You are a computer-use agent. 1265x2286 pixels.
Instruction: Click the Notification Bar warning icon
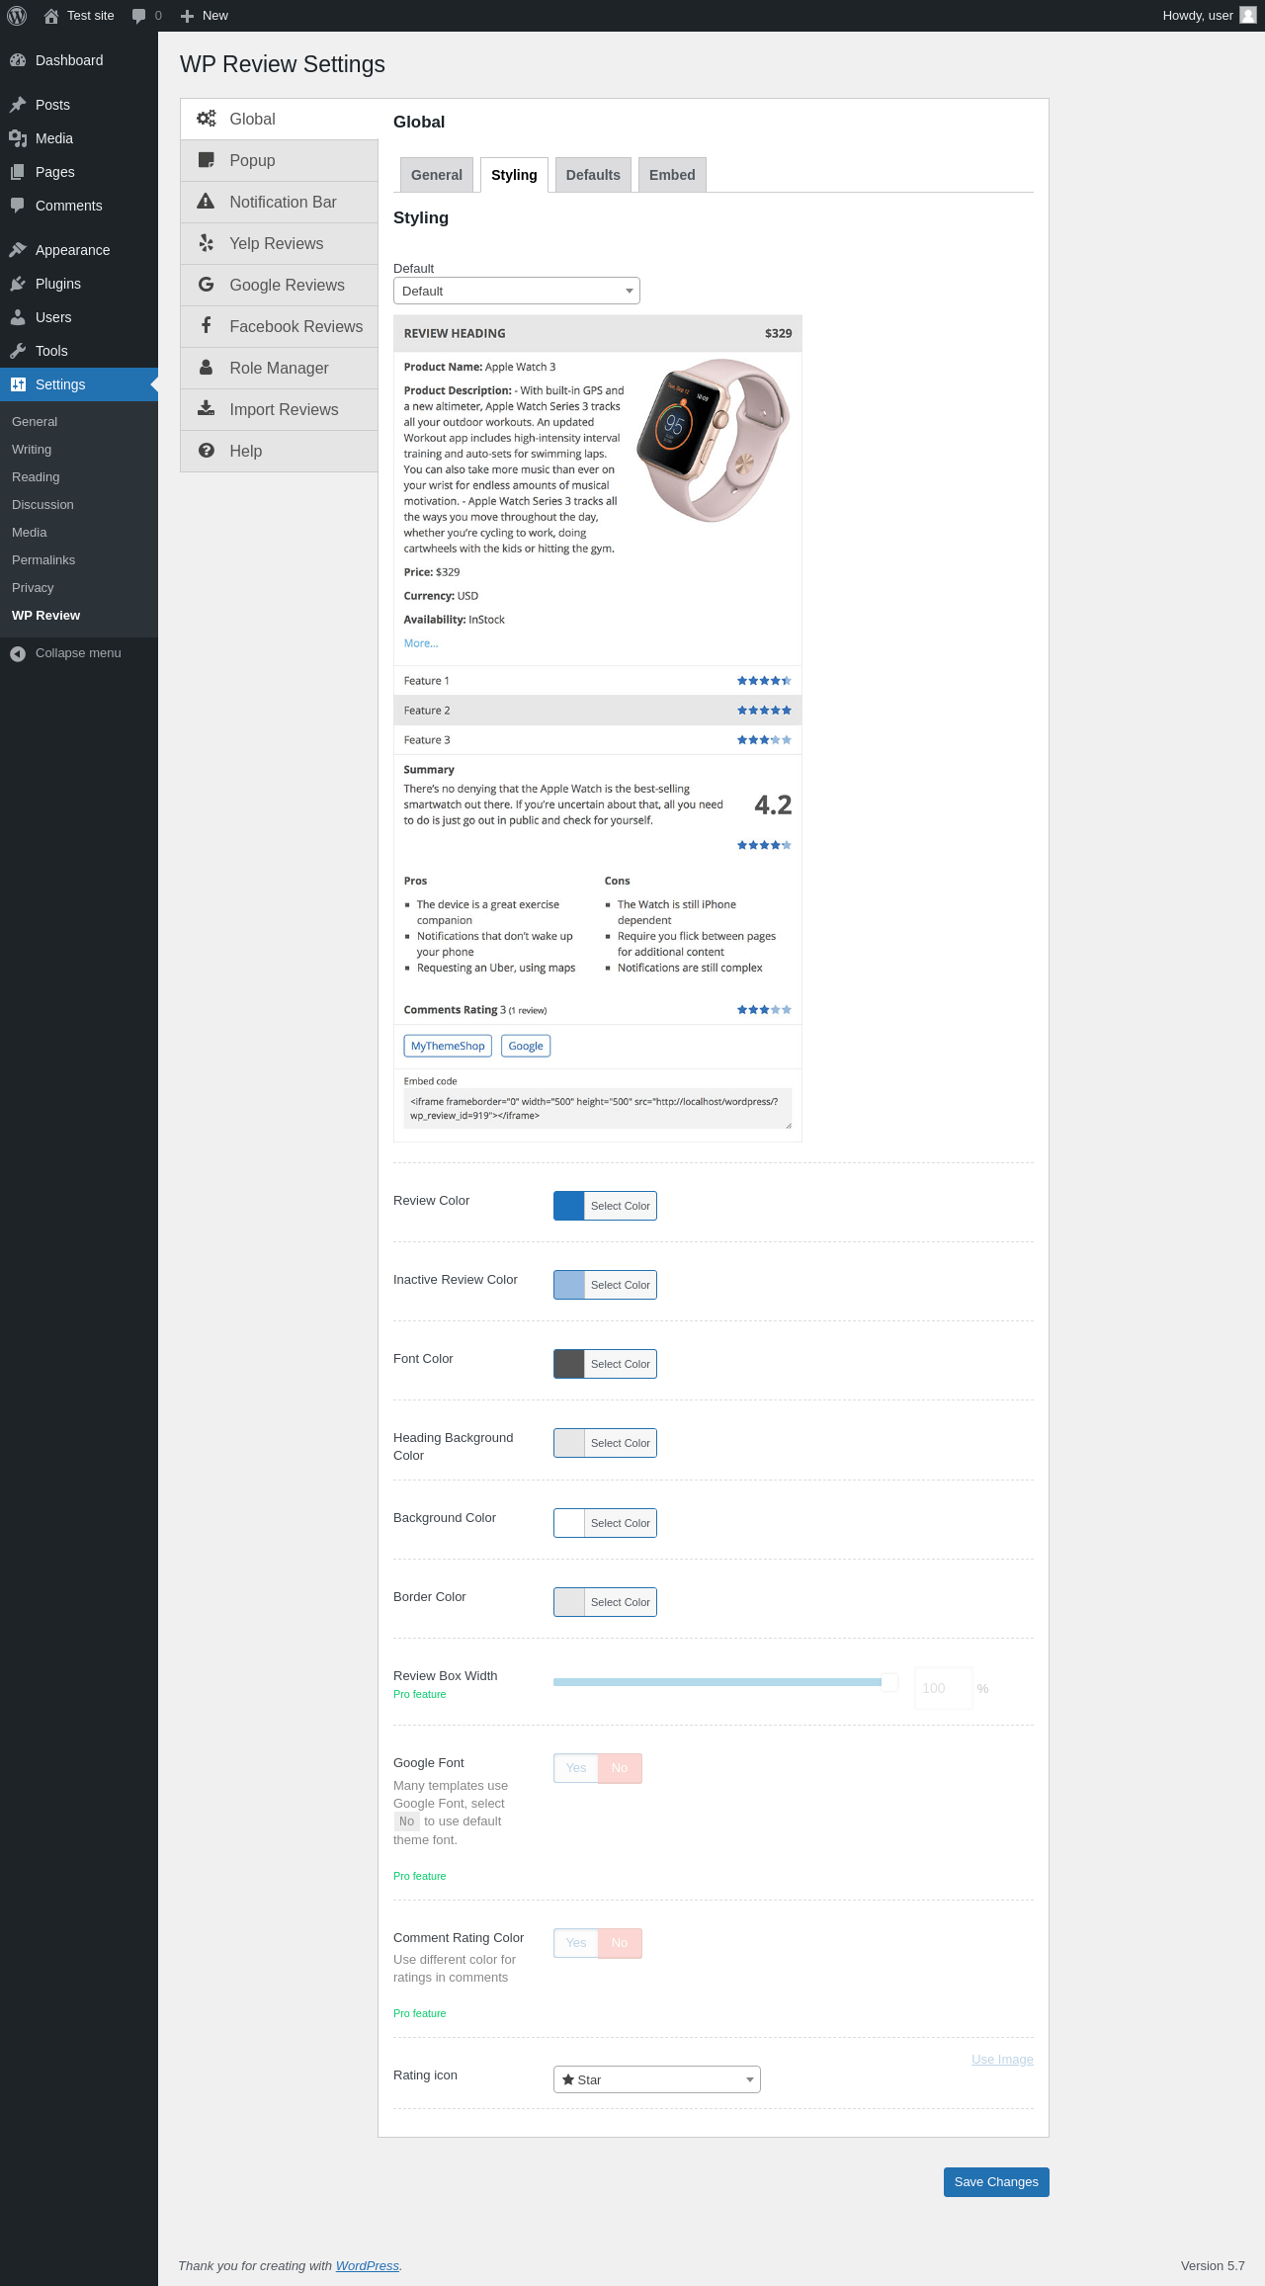click(206, 202)
